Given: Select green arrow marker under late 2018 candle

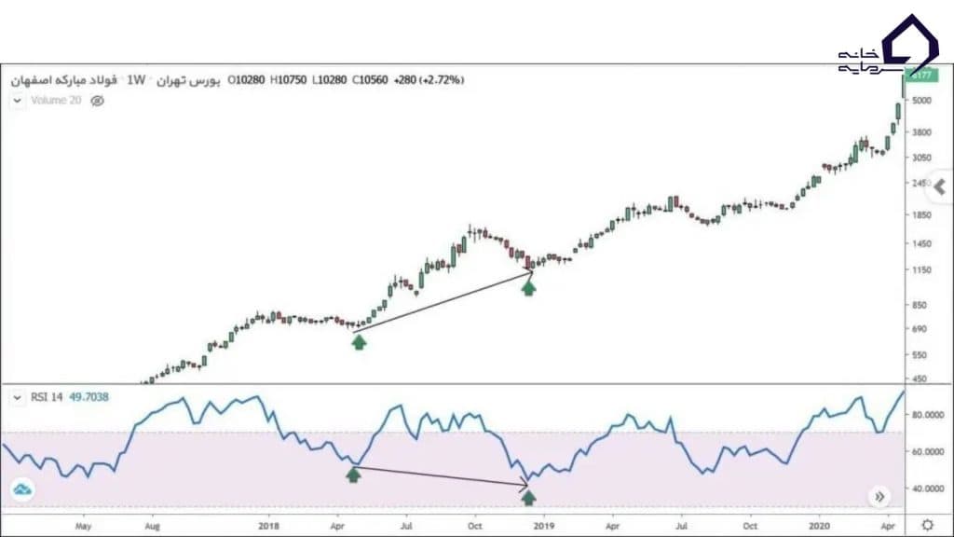Looking at the screenshot, I should click(528, 288).
